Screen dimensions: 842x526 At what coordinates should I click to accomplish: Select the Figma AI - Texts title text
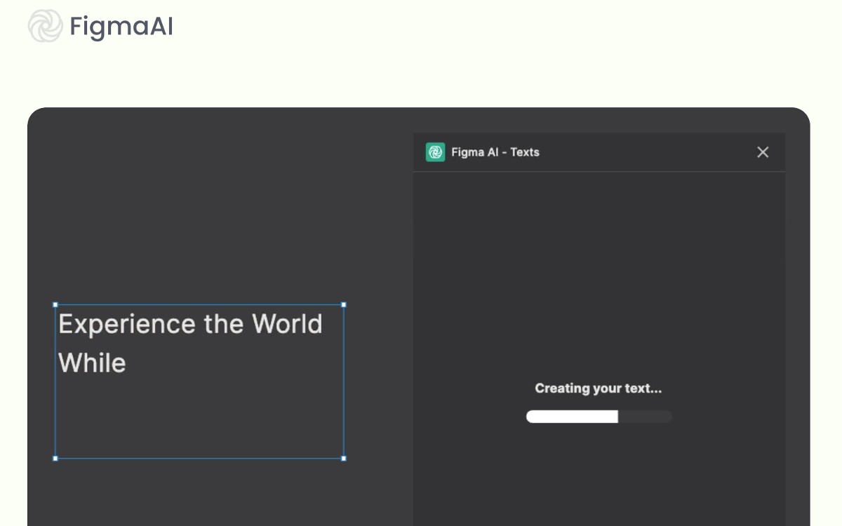coord(495,151)
